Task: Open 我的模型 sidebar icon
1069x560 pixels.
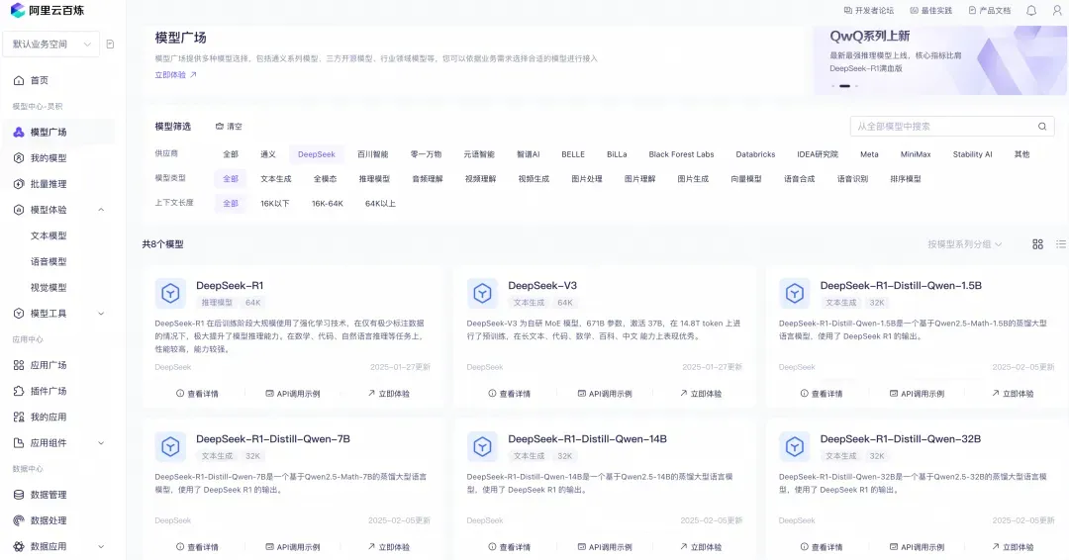Action: pyautogui.click(x=19, y=158)
